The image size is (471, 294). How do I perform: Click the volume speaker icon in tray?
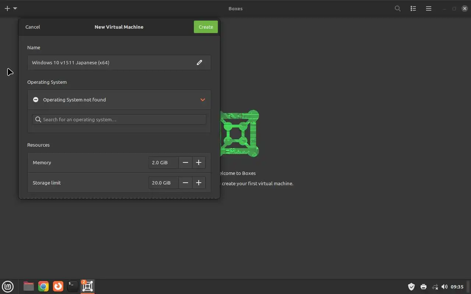(x=445, y=287)
